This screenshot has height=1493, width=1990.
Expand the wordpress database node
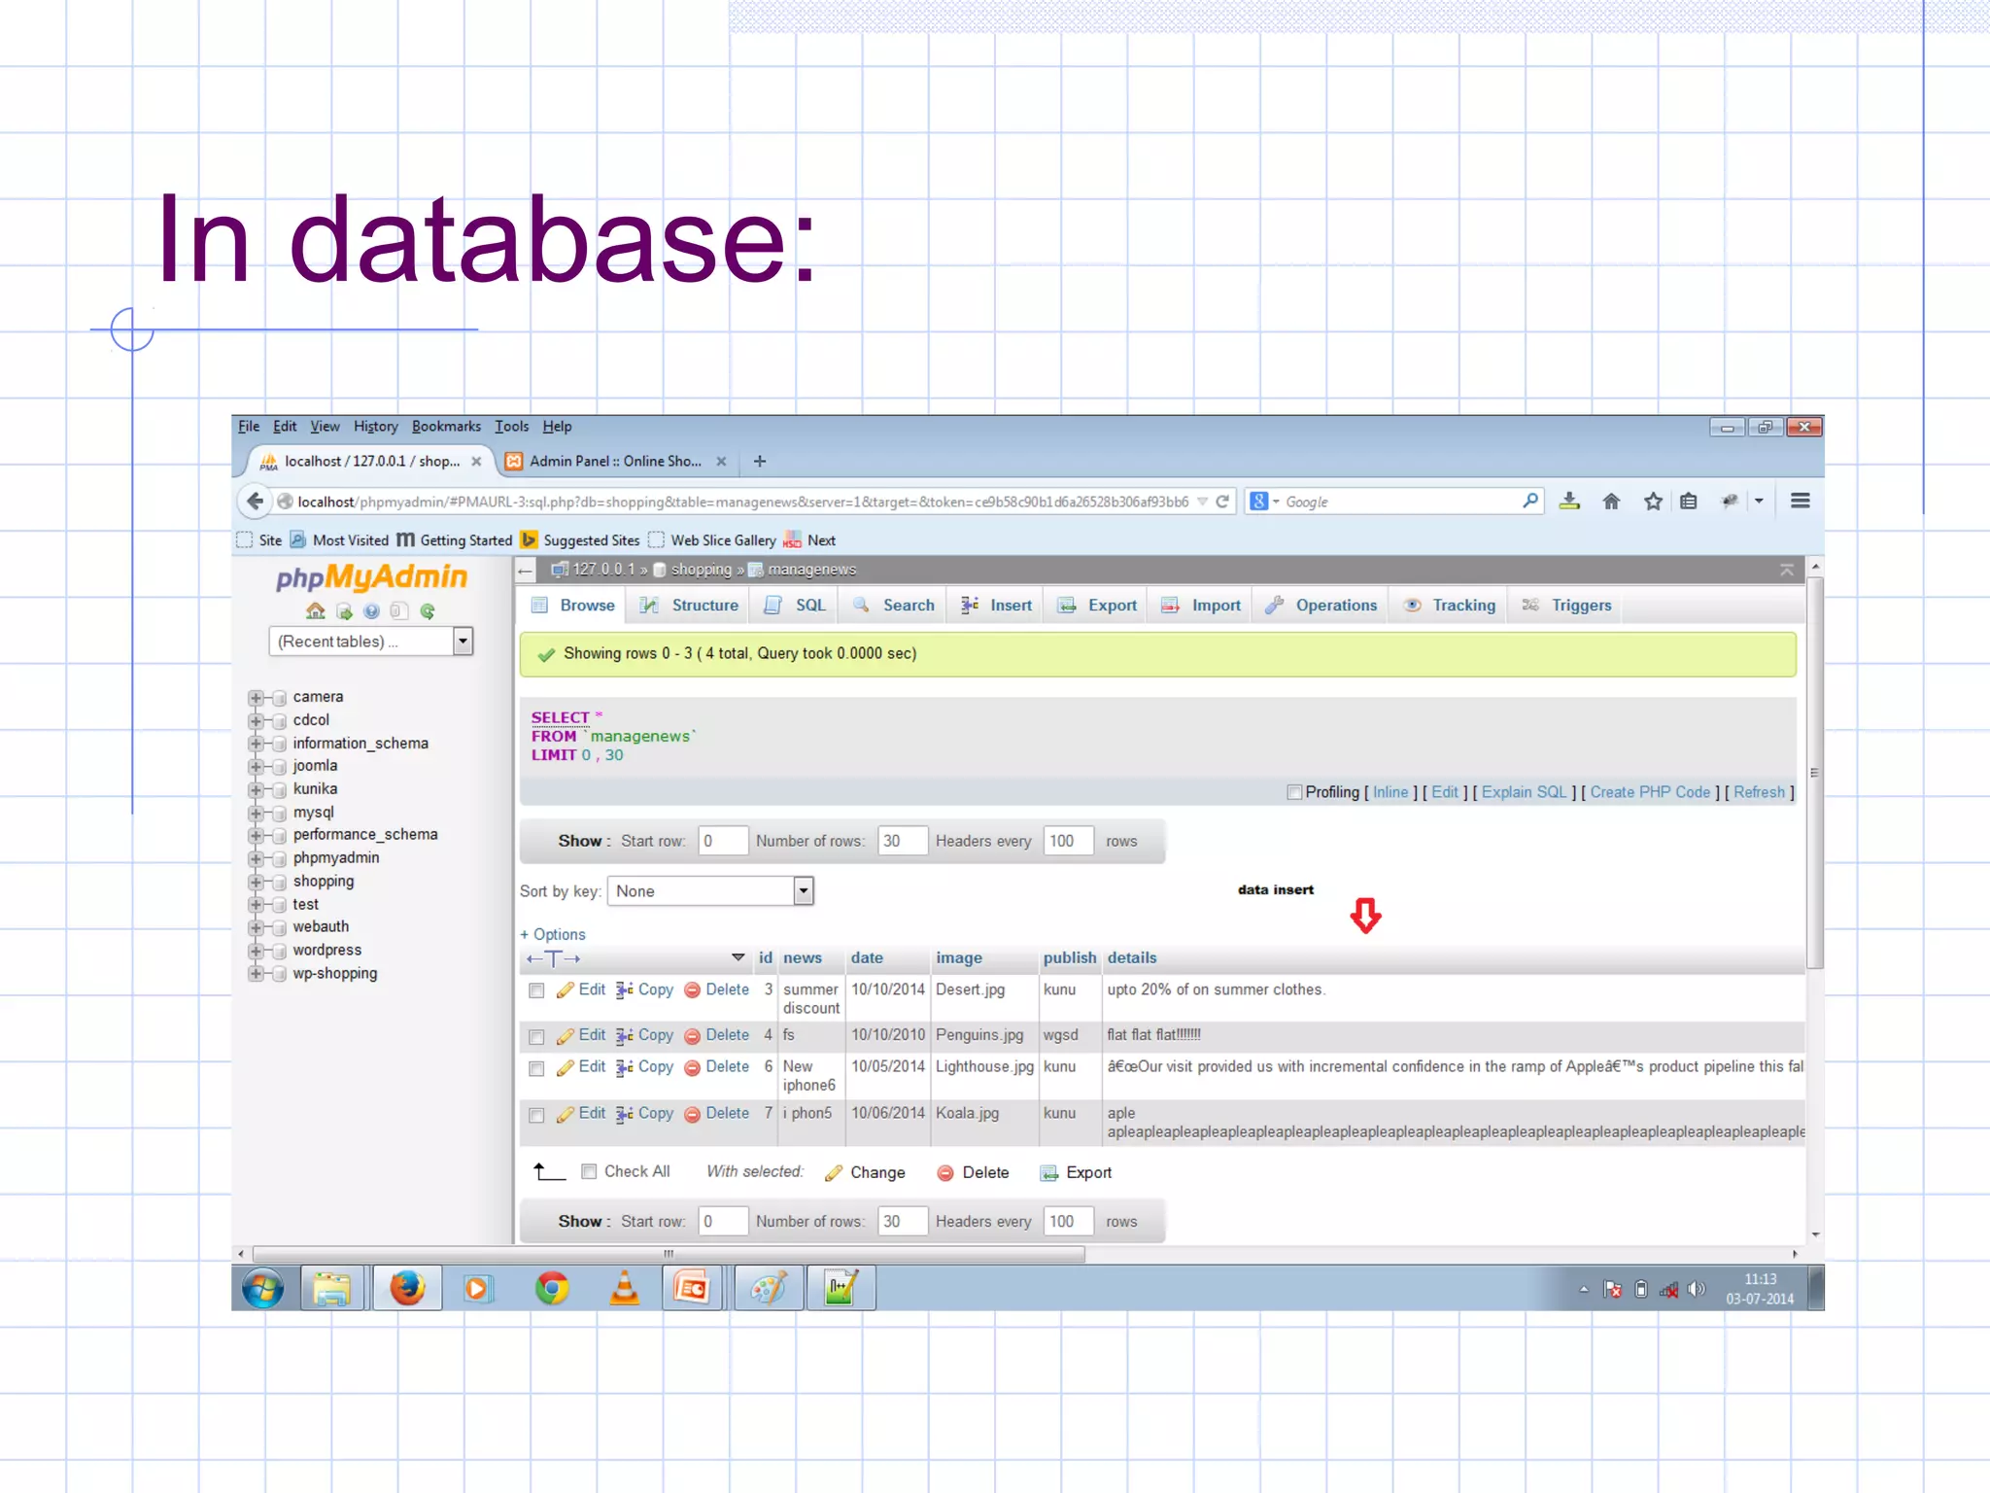[256, 952]
